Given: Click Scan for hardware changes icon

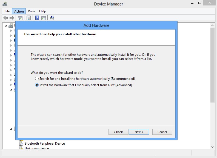Looking at the screenshot, I should click(52, 18).
